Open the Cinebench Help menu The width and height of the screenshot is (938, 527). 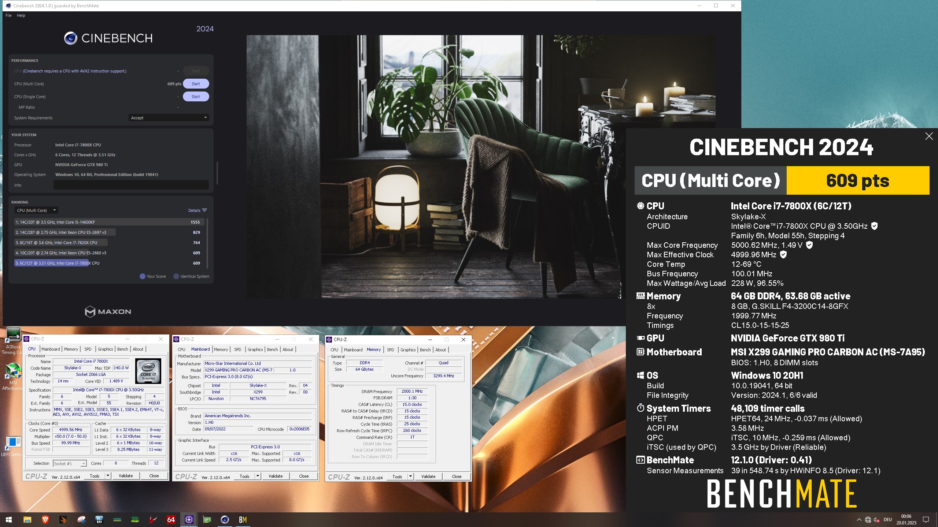click(21, 15)
